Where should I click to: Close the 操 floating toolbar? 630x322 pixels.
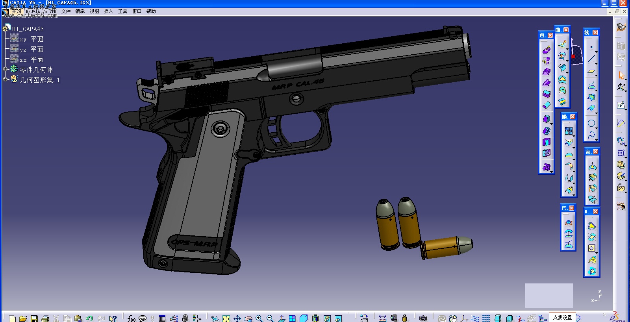(x=573, y=117)
